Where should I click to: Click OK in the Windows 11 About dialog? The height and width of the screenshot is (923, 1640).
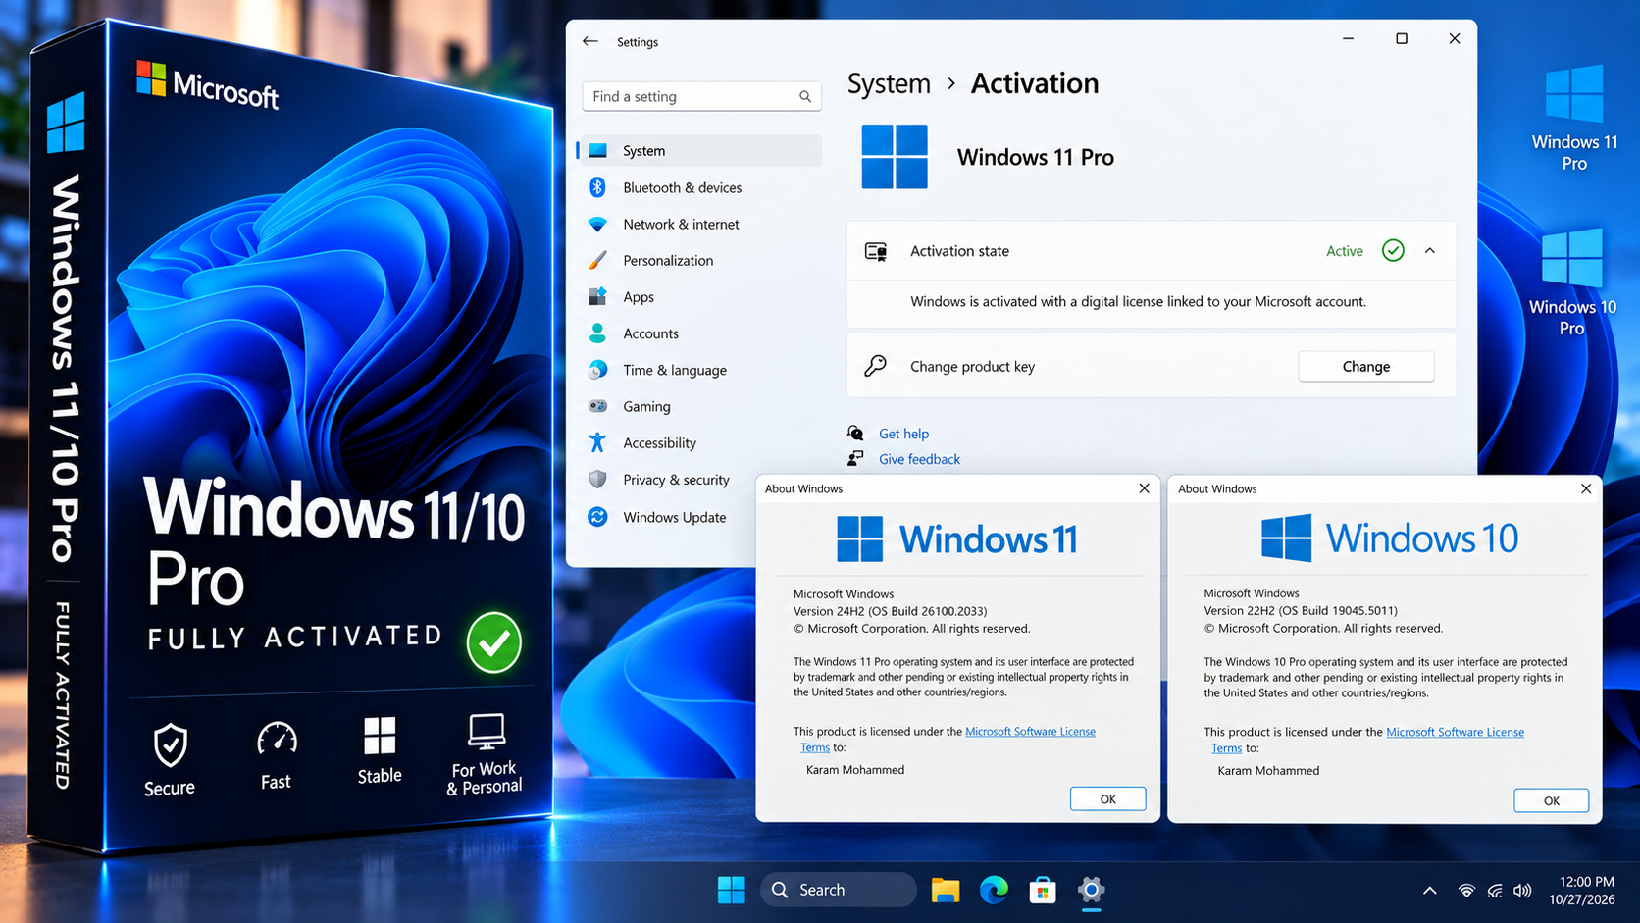[x=1107, y=799]
